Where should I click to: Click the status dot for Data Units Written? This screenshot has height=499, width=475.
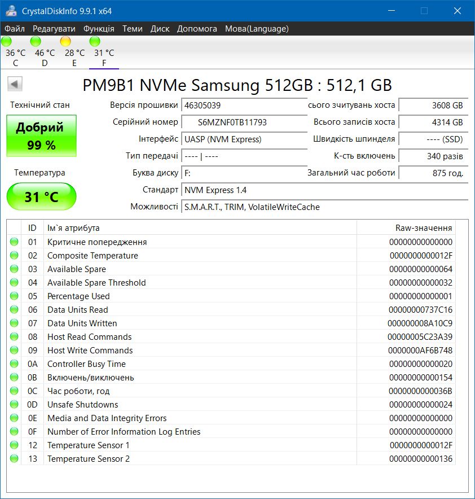14,323
